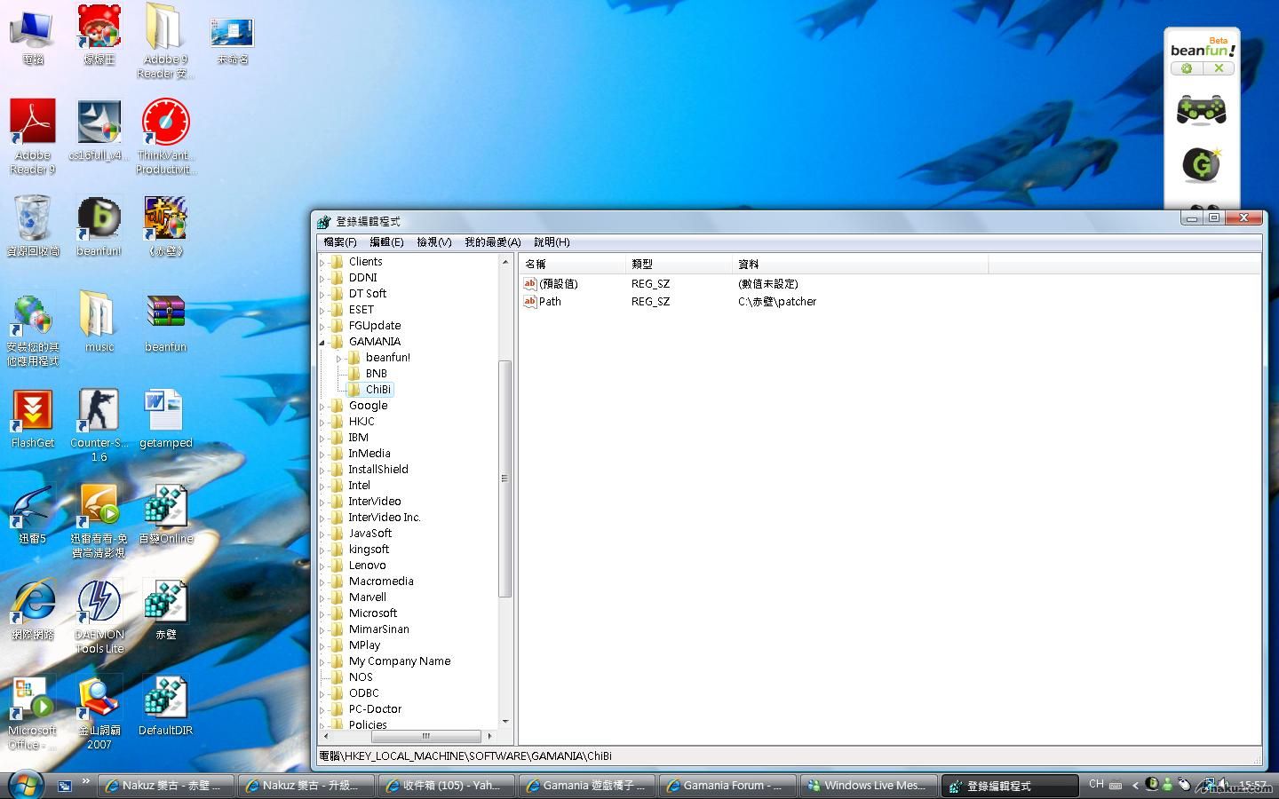Select the Google registry key
The height and width of the screenshot is (799, 1279).
pyautogui.click(x=368, y=406)
